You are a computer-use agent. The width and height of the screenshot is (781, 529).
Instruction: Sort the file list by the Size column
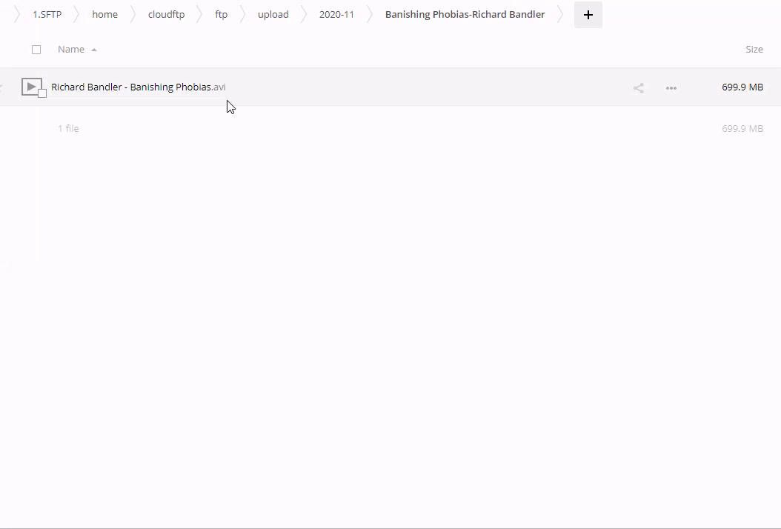[x=754, y=50]
